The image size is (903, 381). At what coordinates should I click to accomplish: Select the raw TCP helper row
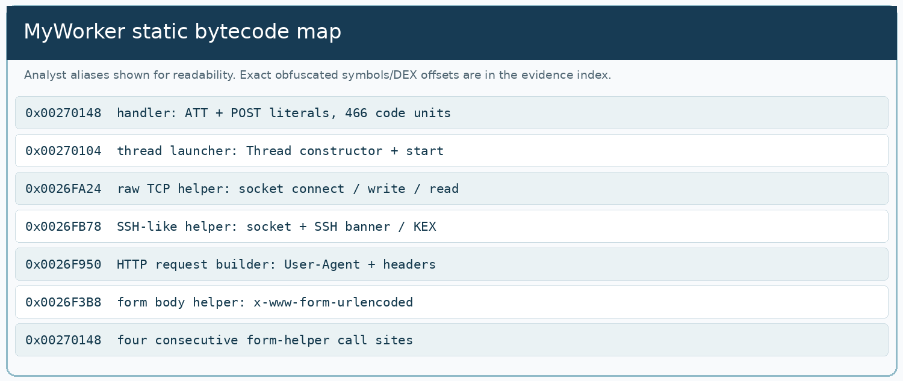451,189
